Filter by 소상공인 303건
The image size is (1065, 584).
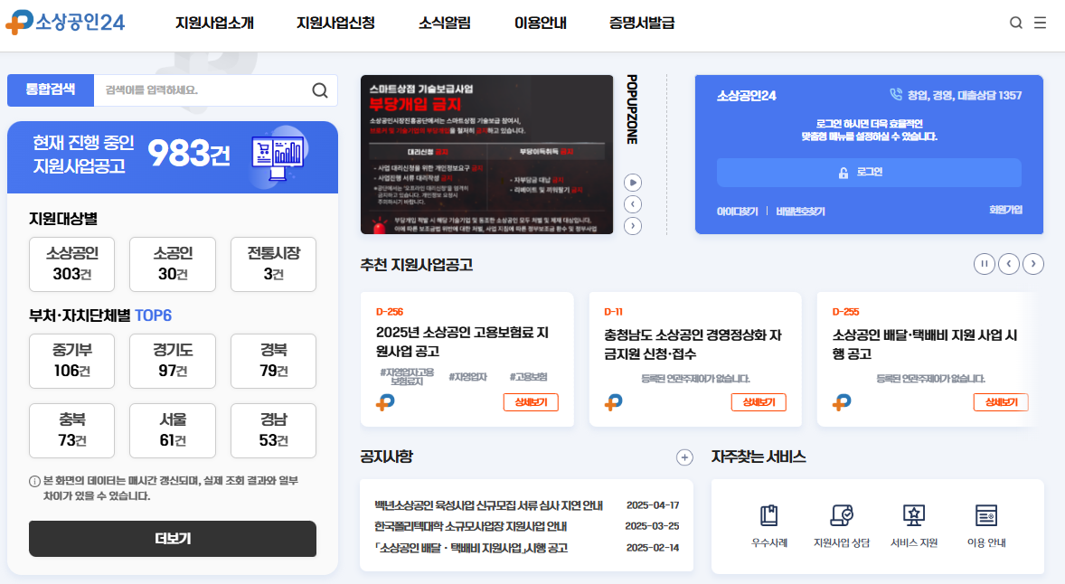click(x=72, y=264)
